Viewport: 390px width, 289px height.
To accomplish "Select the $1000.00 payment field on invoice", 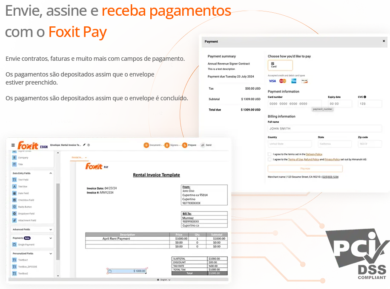I will [x=127, y=271].
